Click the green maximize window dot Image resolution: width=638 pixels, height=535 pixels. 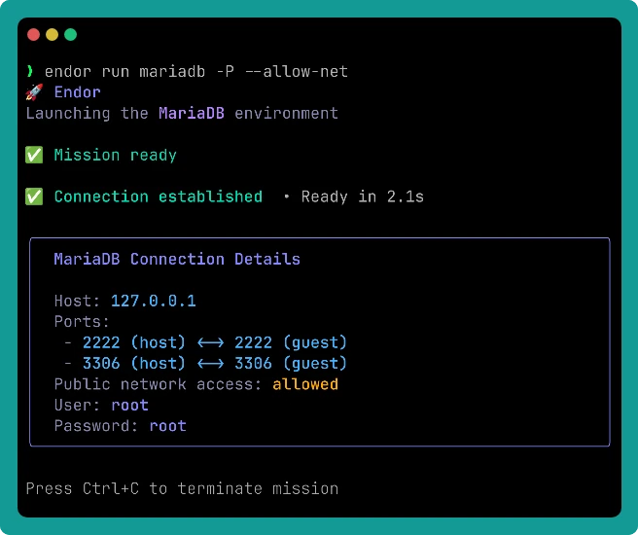click(70, 35)
